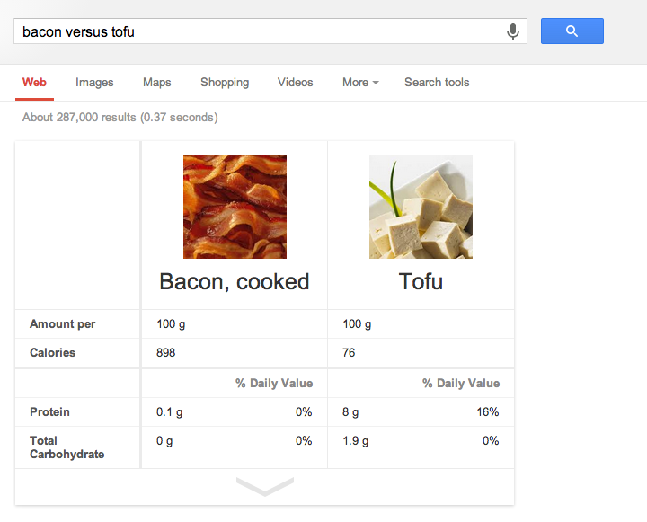Click the Protein row label
This screenshot has width=647, height=522.
pyautogui.click(x=49, y=412)
